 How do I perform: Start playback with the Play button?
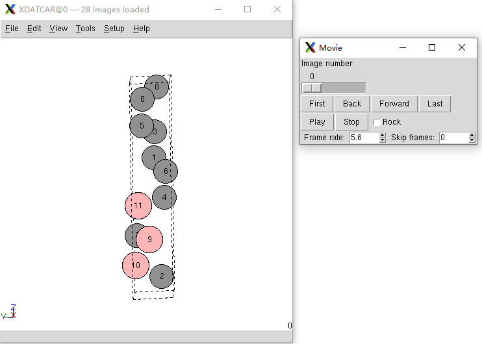click(x=317, y=122)
